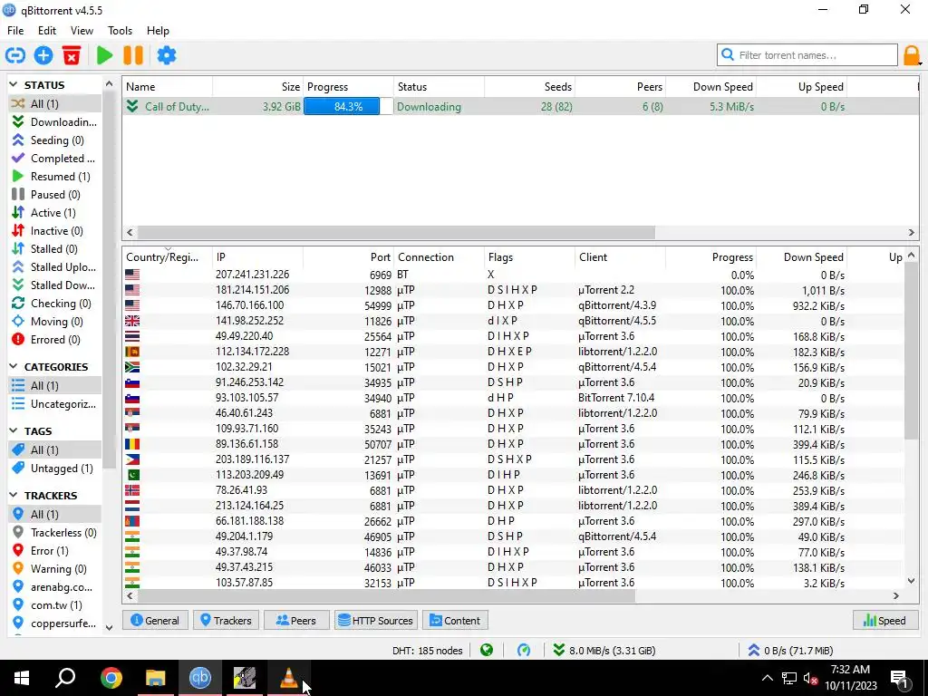Switch to the Content tab
This screenshot has width=928, height=696.
pyautogui.click(x=455, y=621)
